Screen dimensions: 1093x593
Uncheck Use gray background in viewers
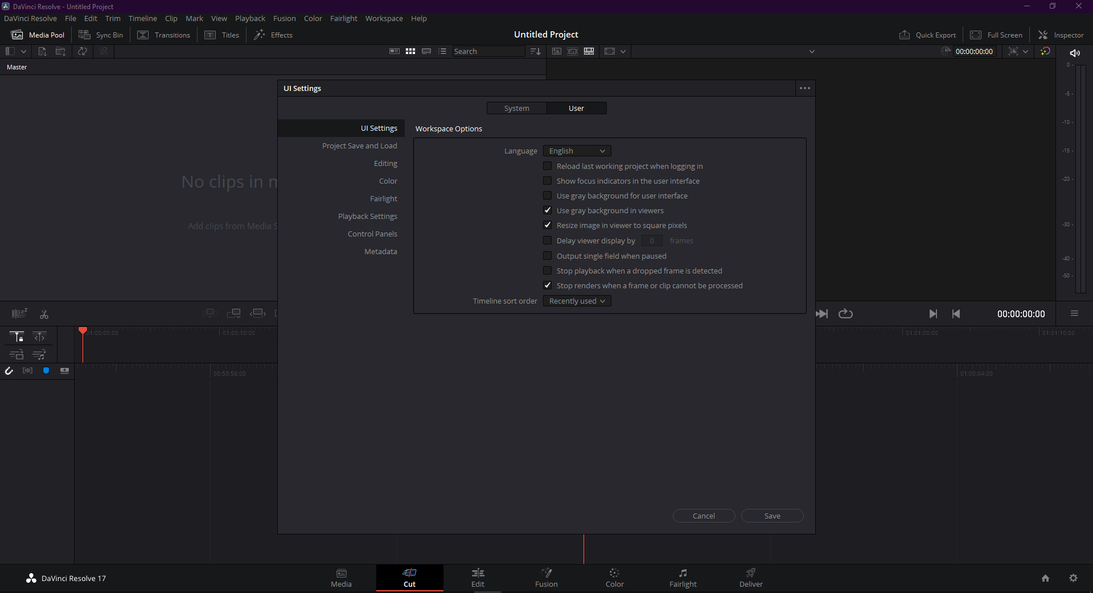(548, 210)
